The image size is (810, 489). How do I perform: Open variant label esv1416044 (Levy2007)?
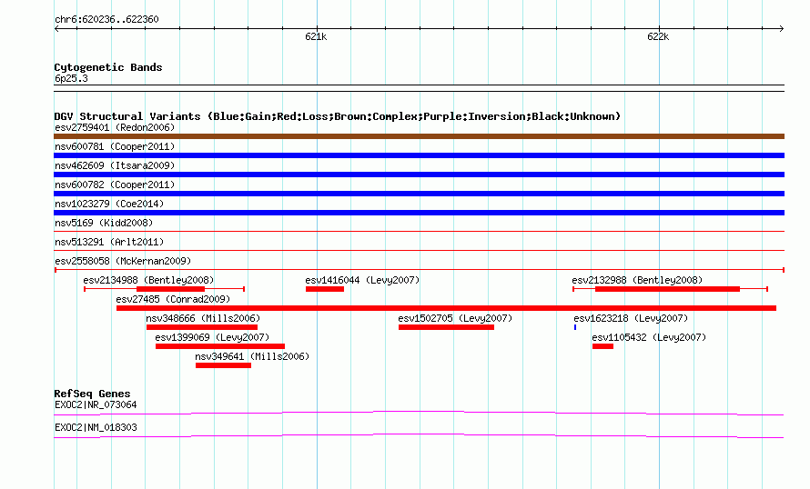(x=362, y=280)
